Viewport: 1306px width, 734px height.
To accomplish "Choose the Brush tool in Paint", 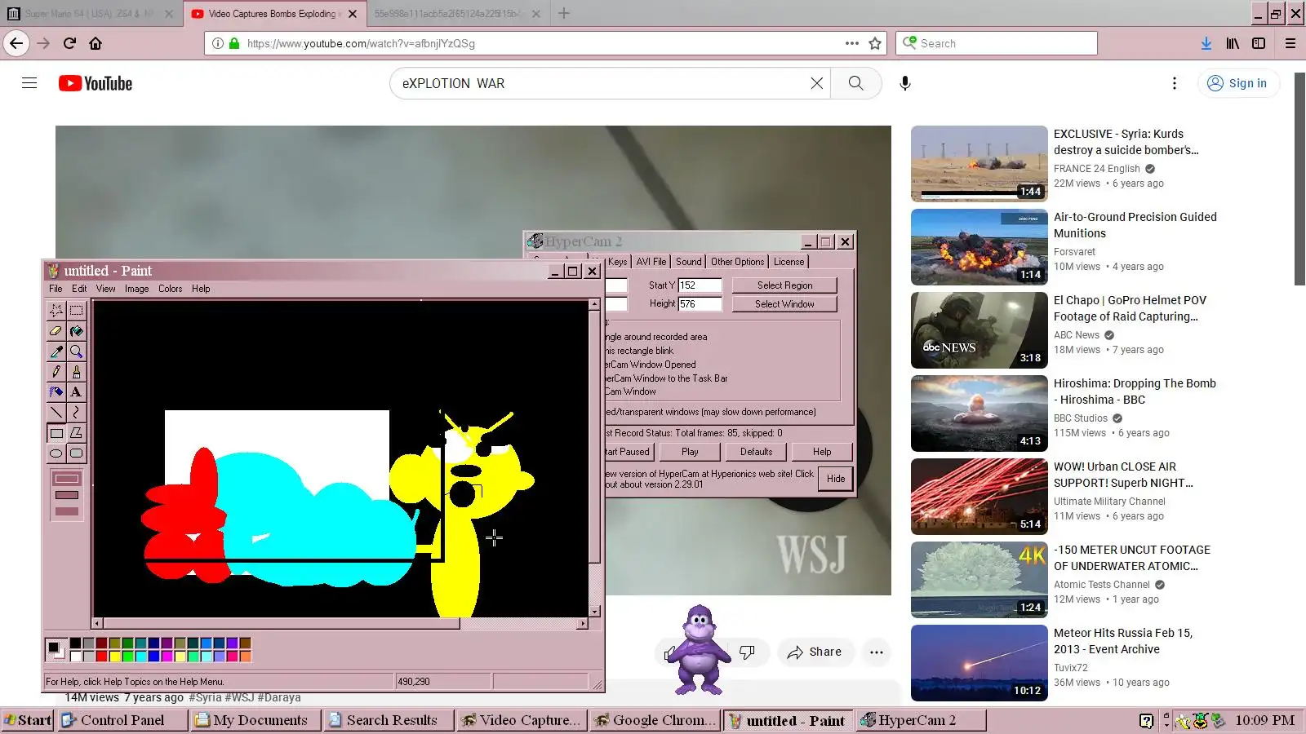I will [x=76, y=371].
